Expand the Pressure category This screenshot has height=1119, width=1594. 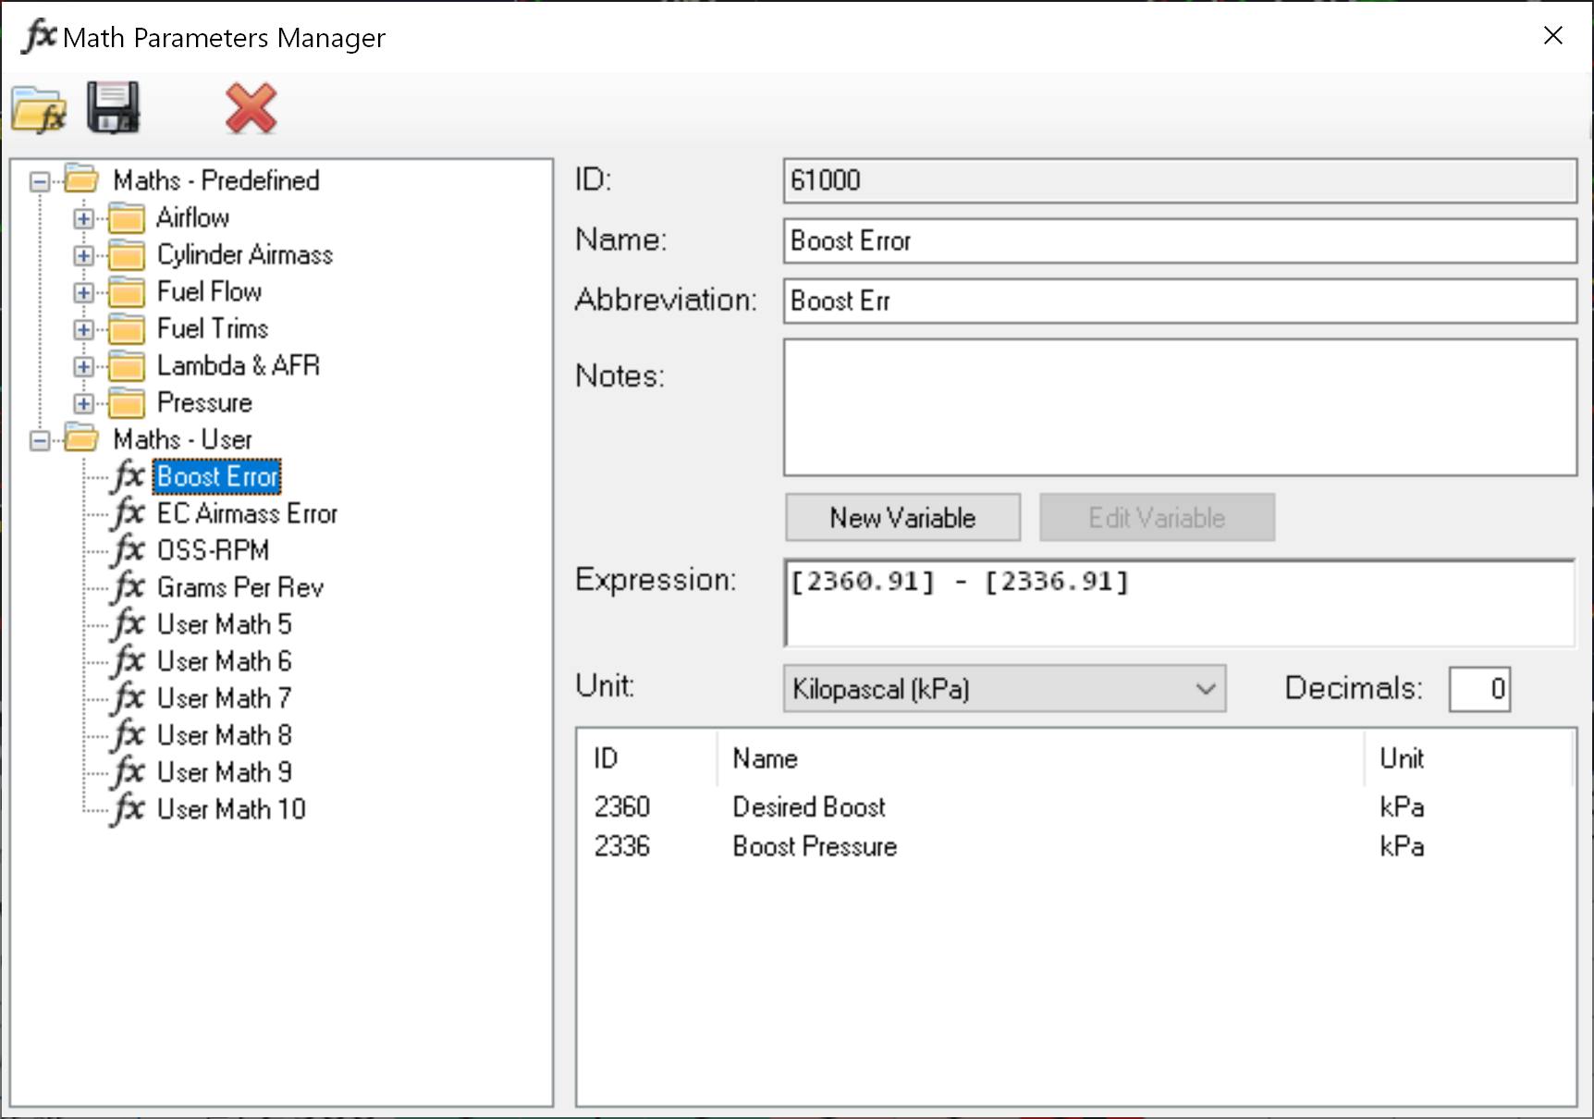82,402
